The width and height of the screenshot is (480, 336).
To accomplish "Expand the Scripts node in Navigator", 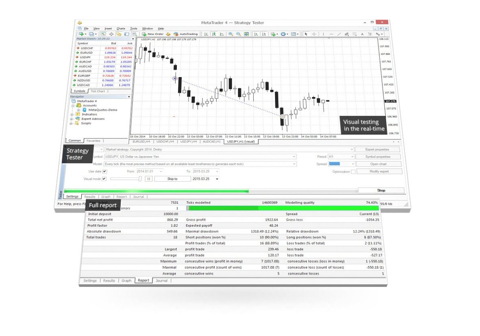I will tap(71, 124).
